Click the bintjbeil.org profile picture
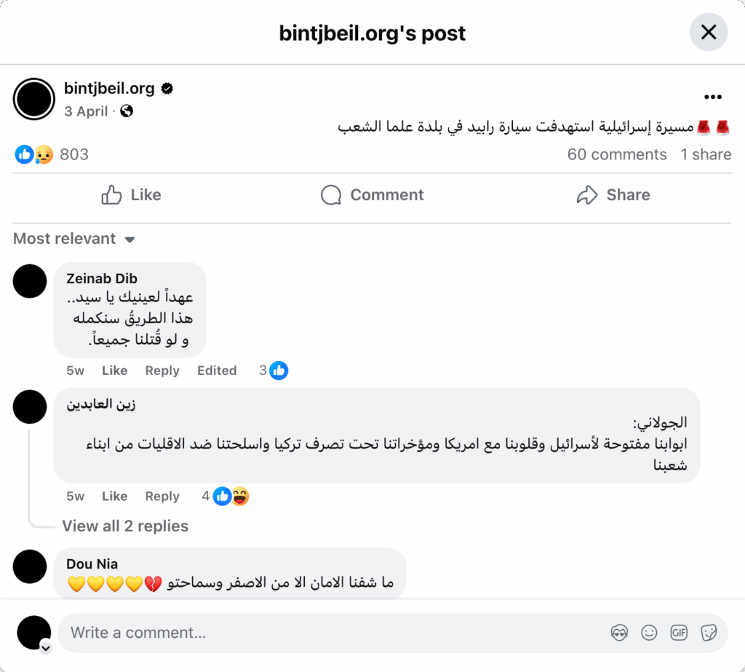The image size is (745, 672). pyautogui.click(x=34, y=99)
